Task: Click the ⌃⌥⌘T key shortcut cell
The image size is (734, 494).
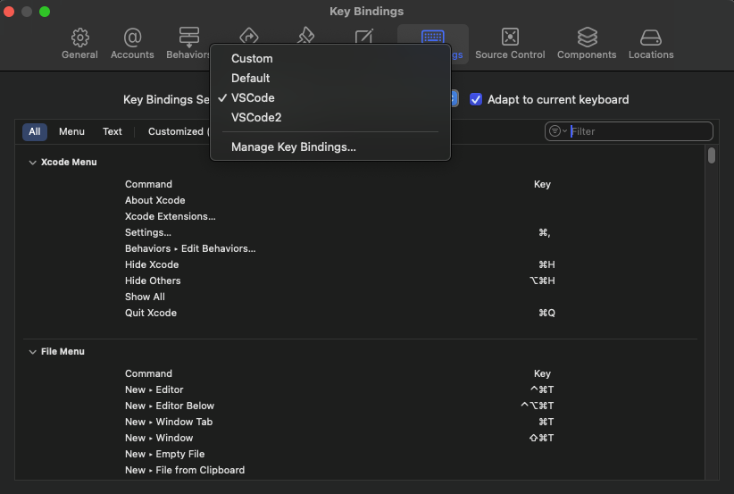Action: pyautogui.click(x=538, y=406)
